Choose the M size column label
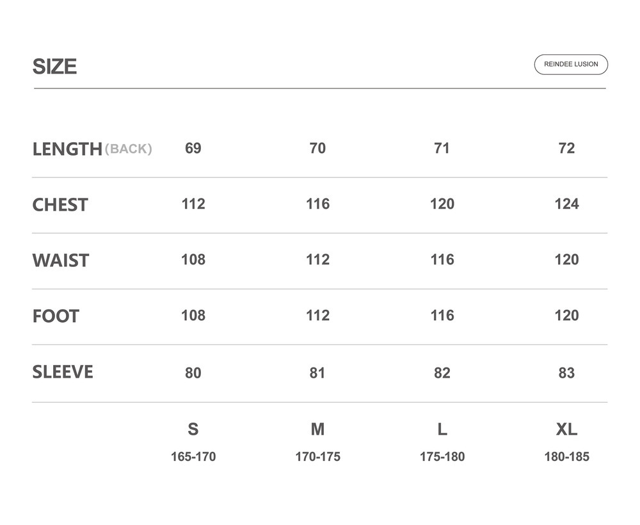This screenshot has width=640, height=525. coord(317,429)
